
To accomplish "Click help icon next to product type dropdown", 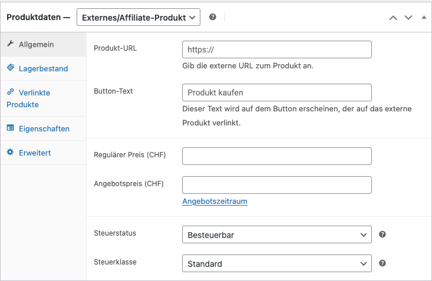I will point(213,18).
